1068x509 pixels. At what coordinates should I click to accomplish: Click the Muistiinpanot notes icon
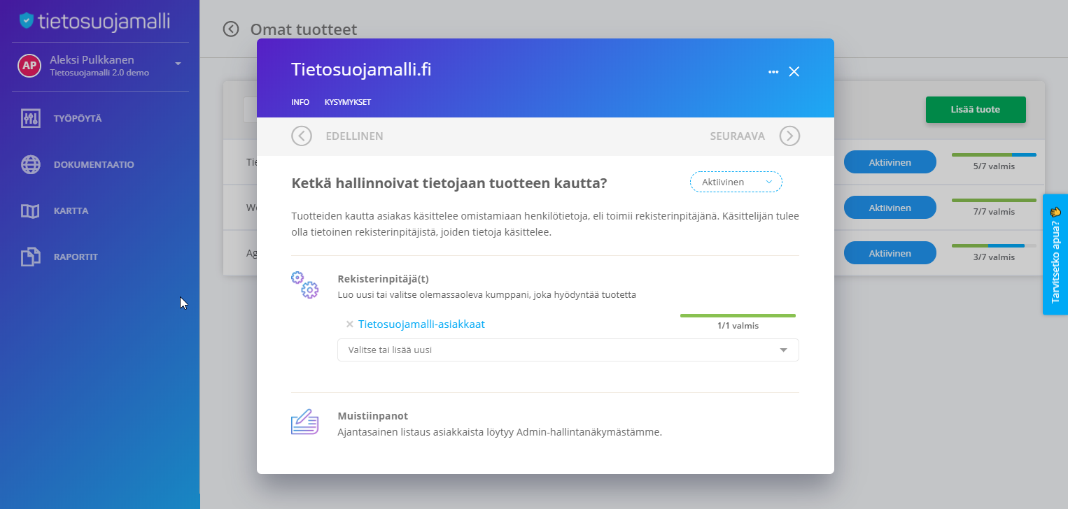tap(305, 422)
